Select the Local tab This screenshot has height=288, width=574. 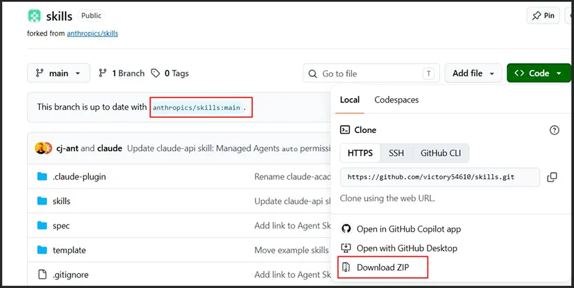350,100
